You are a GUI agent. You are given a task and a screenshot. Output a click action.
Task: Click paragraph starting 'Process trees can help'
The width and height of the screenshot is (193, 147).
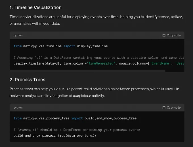point(95,92)
